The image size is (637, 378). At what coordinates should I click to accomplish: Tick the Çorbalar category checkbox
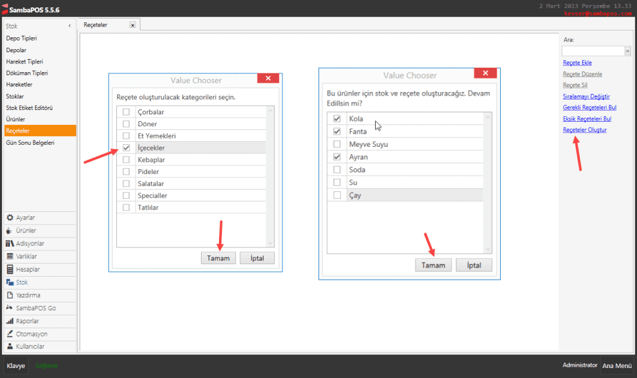126,112
